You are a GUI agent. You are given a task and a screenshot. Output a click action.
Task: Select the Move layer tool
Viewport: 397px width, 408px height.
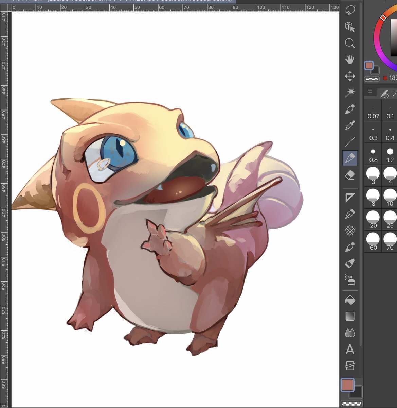pos(350,76)
